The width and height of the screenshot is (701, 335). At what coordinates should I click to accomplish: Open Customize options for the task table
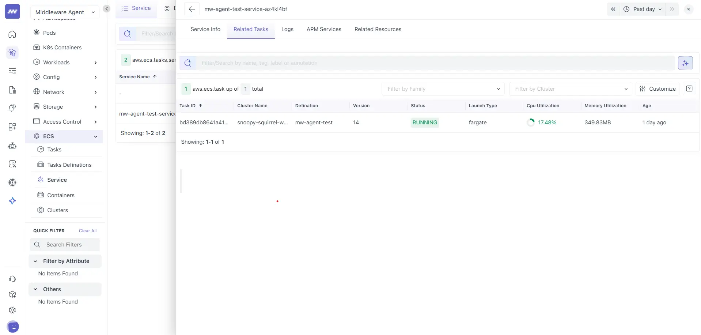tap(658, 89)
